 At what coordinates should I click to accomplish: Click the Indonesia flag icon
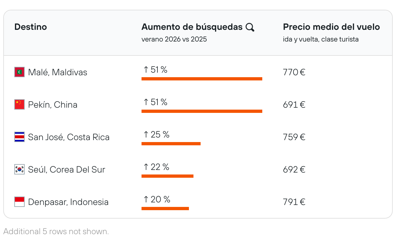click(x=19, y=202)
